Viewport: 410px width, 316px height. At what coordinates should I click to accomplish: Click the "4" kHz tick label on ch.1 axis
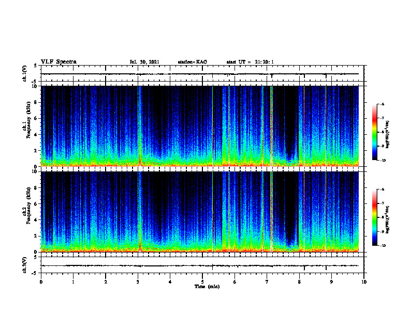click(36, 135)
